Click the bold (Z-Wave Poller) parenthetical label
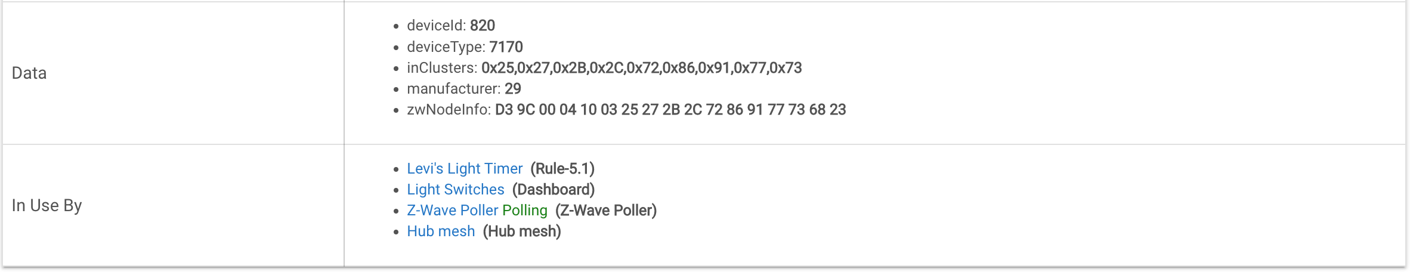The height and width of the screenshot is (272, 1410). [x=606, y=211]
